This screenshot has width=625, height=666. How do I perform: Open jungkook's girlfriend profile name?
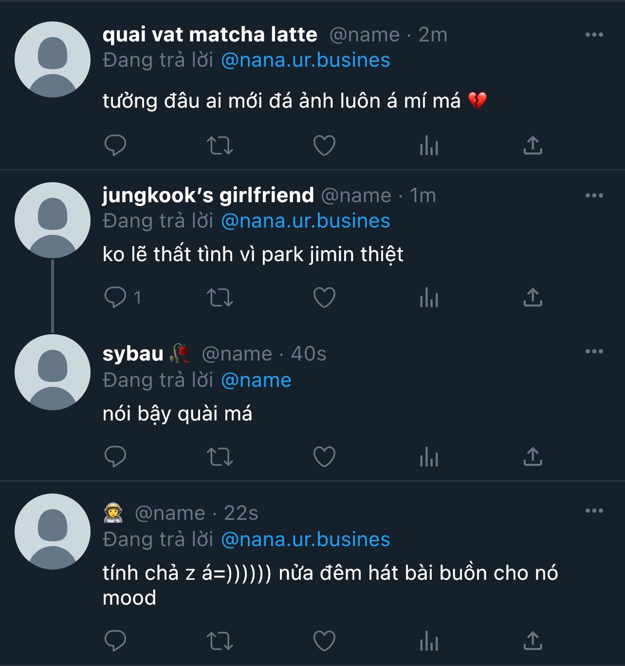(208, 195)
